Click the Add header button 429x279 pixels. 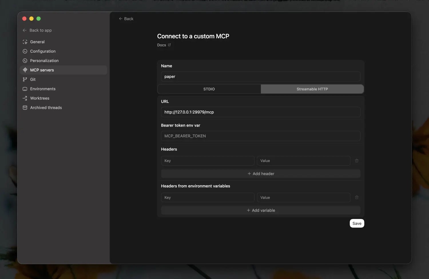pyautogui.click(x=261, y=174)
